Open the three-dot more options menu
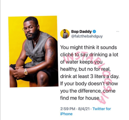 pos(118,31)
